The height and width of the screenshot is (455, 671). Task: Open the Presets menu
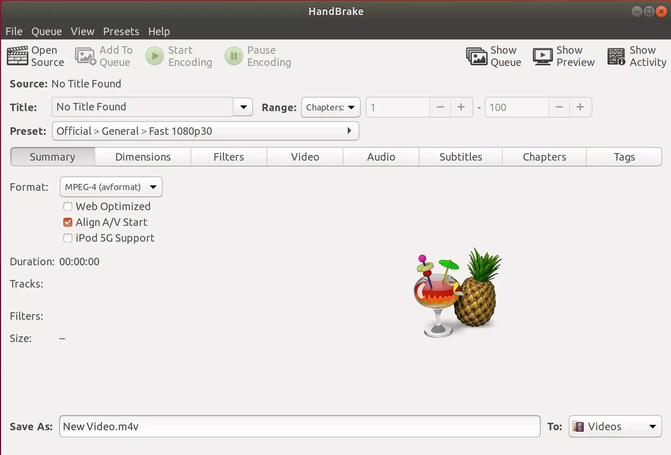[x=121, y=32]
